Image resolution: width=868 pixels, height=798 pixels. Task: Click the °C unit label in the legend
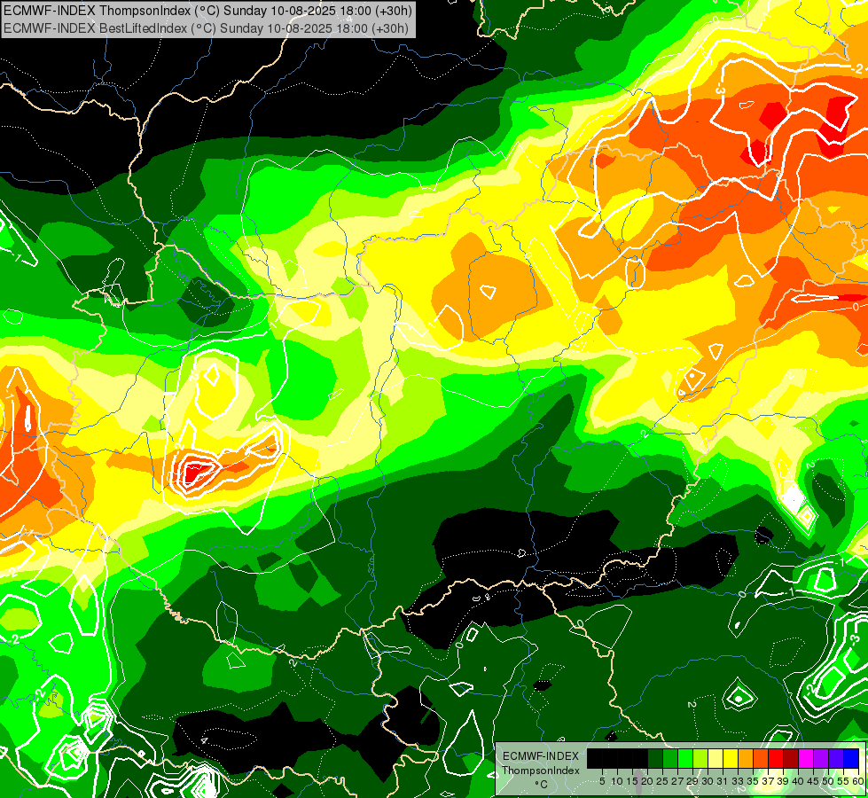pos(542,785)
